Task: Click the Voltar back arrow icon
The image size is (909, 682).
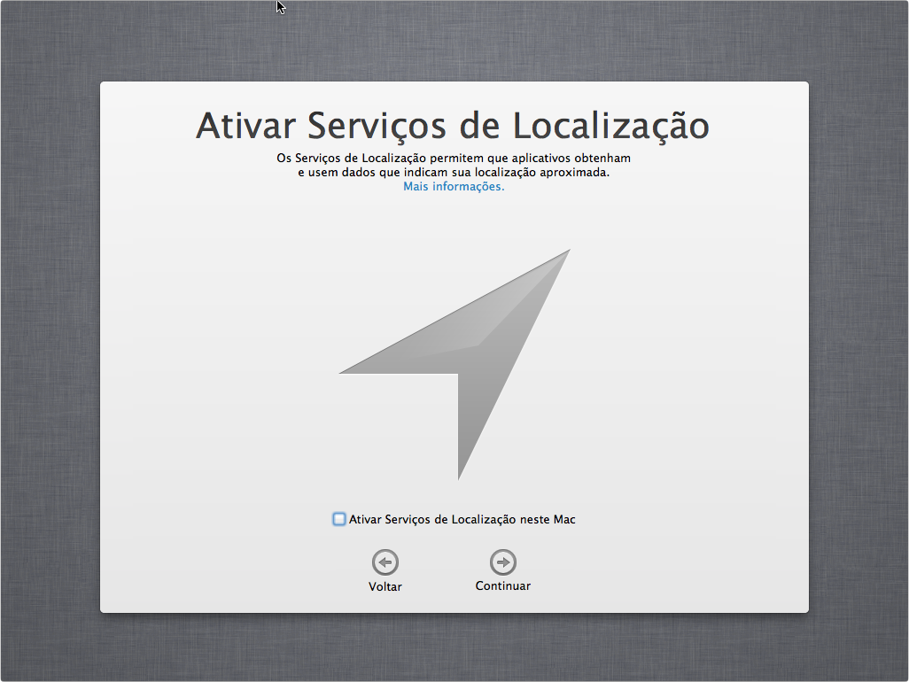Action: pyautogui.click(x=385, y=562)
